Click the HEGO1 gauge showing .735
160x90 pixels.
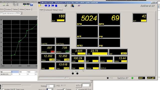tap(63, 49)
